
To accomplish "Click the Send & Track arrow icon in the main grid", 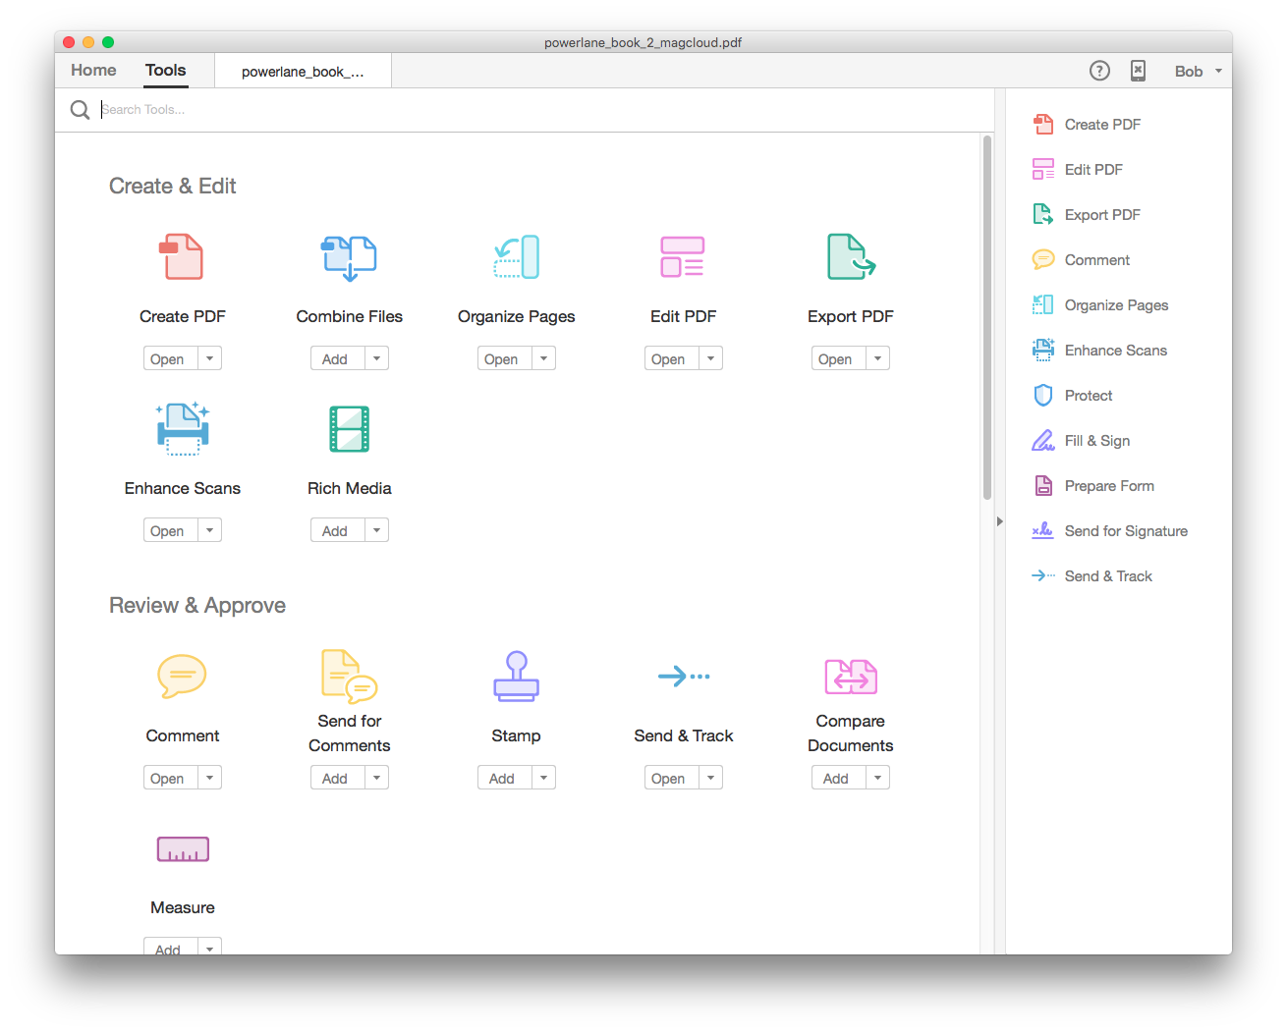I will point(684,677).
